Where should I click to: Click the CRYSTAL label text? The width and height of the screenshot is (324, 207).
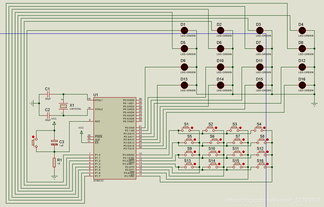(x=75, y=109)
